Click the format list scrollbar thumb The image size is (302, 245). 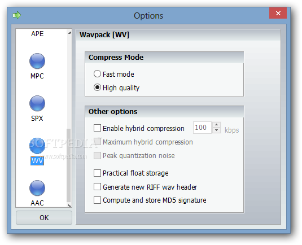(68, 165)
